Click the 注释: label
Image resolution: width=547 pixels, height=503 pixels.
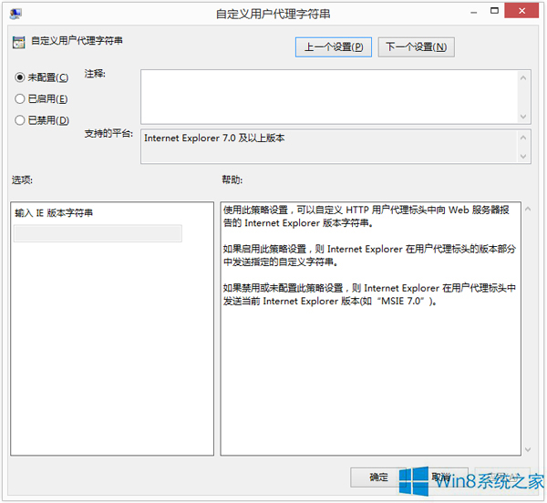pyautogui.click(x=95, y=74)
